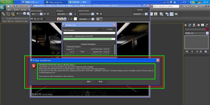The width and height of the screenshot is (210, 105).
Task: Open the Group menu
Action: click(x=23, y=10)
